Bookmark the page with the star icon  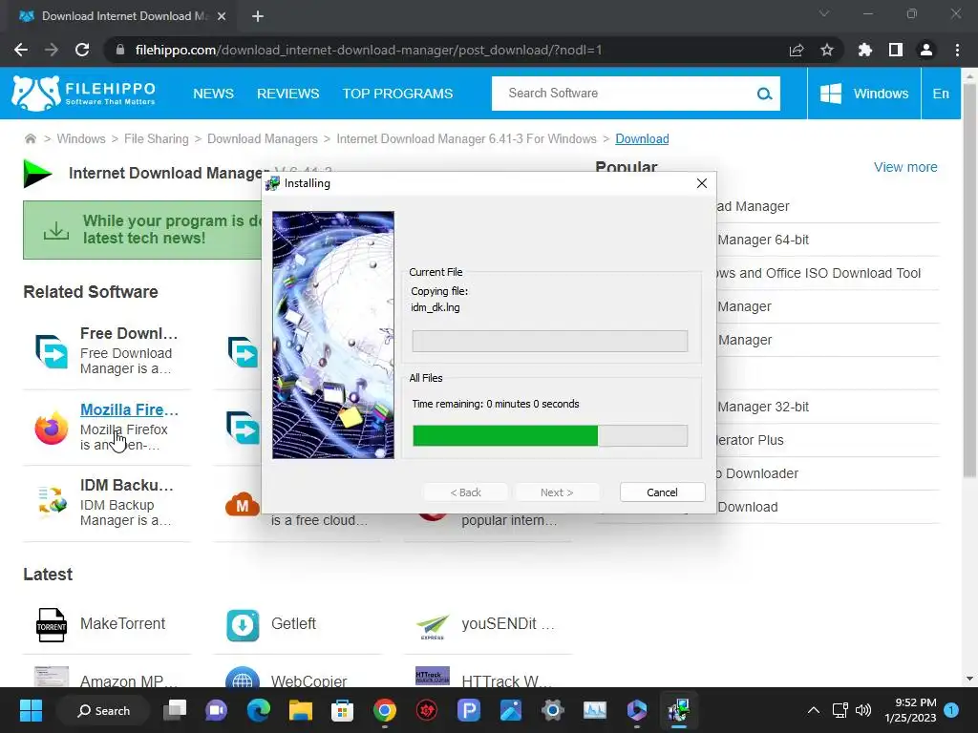(827, 50)
